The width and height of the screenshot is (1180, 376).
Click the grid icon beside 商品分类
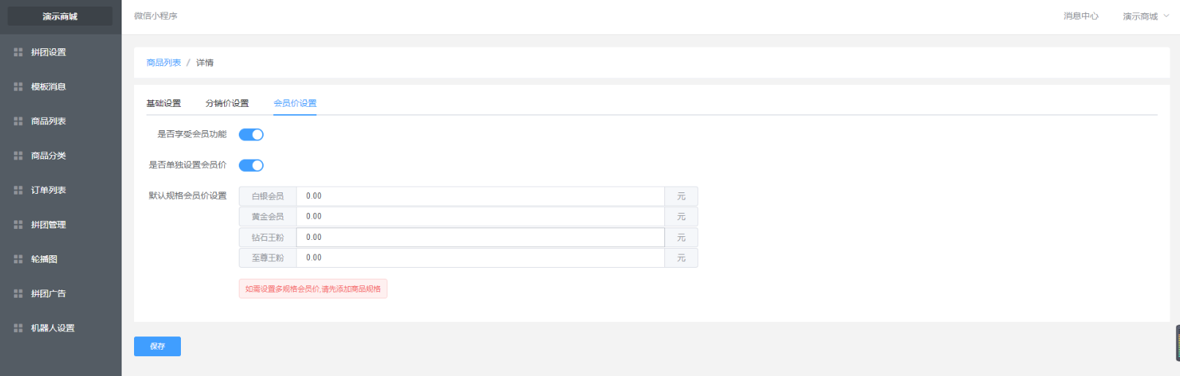(x=18, y=155)
